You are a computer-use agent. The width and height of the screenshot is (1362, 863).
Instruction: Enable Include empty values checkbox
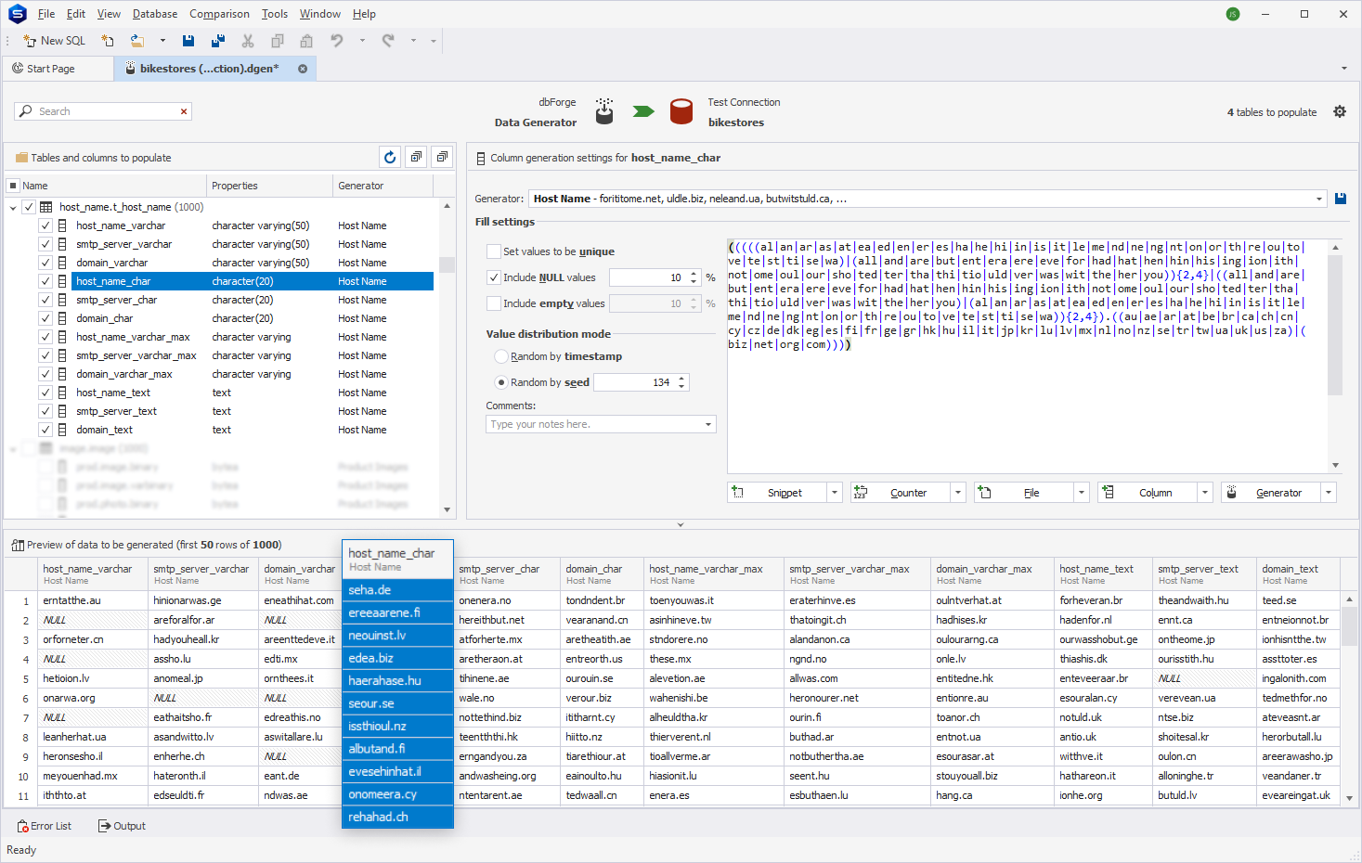tap(494, 303)
